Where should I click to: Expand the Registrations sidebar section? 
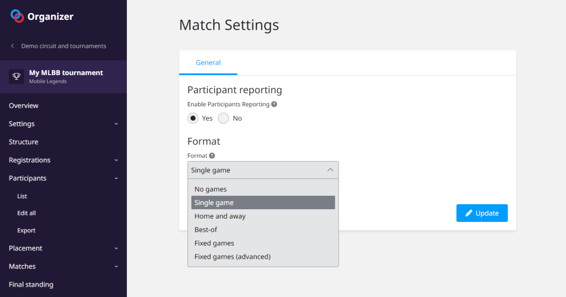(63, 160)
